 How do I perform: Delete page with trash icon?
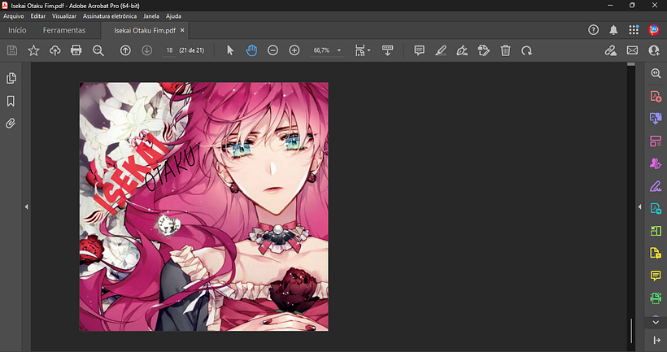click(505, 50)
